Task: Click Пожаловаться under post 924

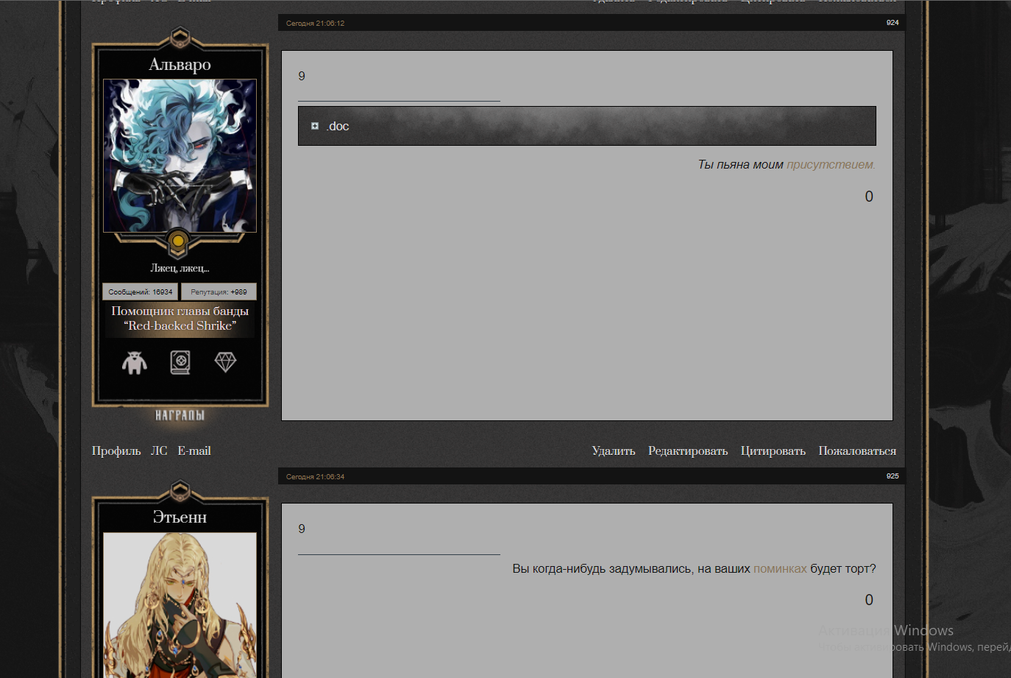Action: pyautogui.click(x=857, y=451)
